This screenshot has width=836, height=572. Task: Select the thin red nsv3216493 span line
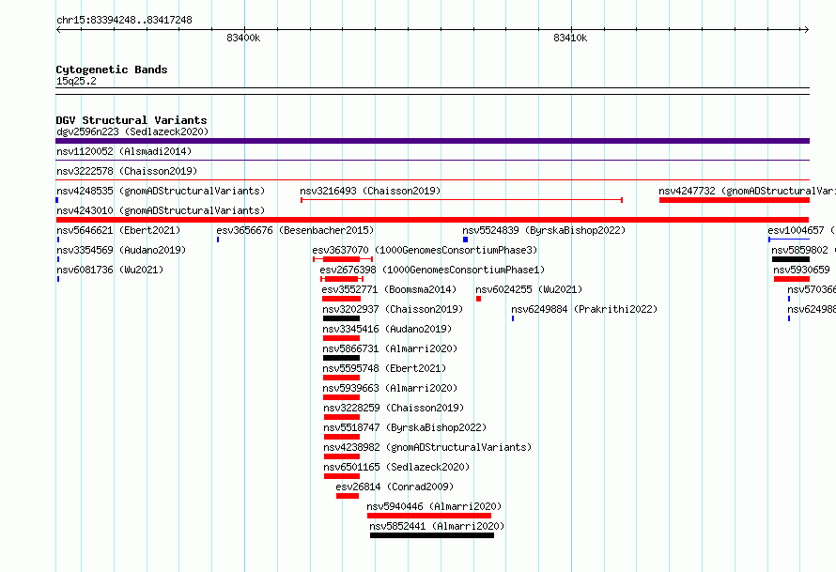(x=462, y=200)
